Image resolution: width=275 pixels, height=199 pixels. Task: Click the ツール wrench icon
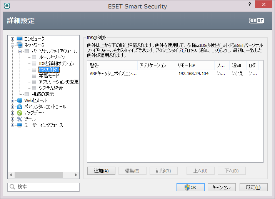click(20, 119)
